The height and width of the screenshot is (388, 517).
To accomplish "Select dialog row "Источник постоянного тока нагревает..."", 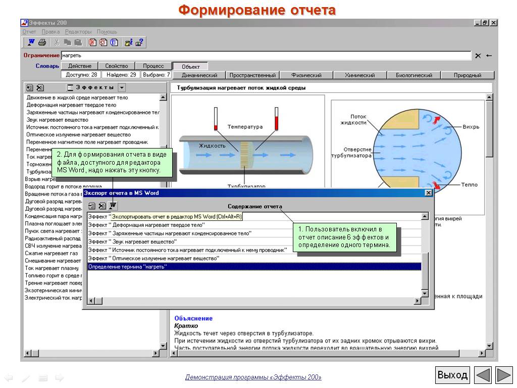I will (x=254, y=250).
